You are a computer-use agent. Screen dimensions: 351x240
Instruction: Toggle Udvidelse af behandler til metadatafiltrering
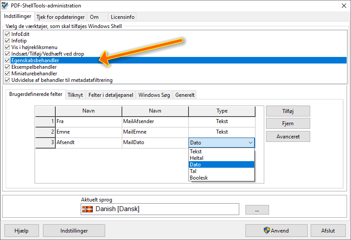click(x=7, y=80)
